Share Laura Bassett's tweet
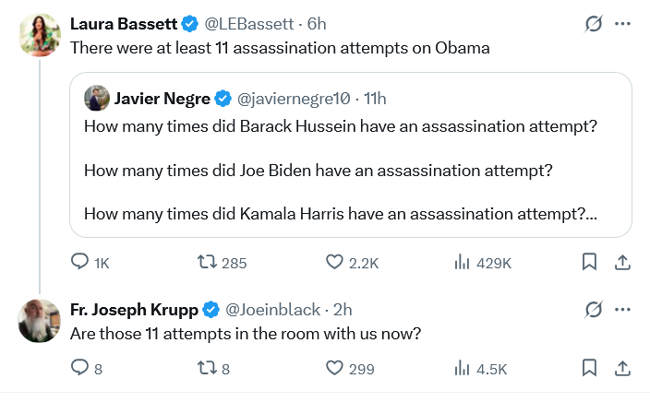 (x=622, y=263)
